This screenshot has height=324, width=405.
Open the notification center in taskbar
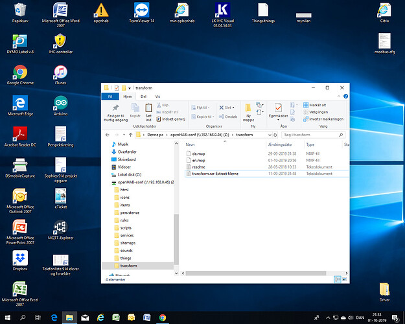tap(395, 318)
